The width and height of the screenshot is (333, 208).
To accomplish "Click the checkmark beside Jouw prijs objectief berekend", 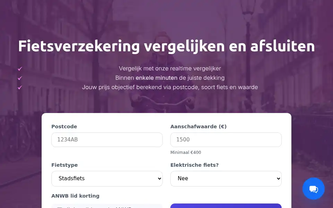I will pyautogui.click(x=20, y=87).
